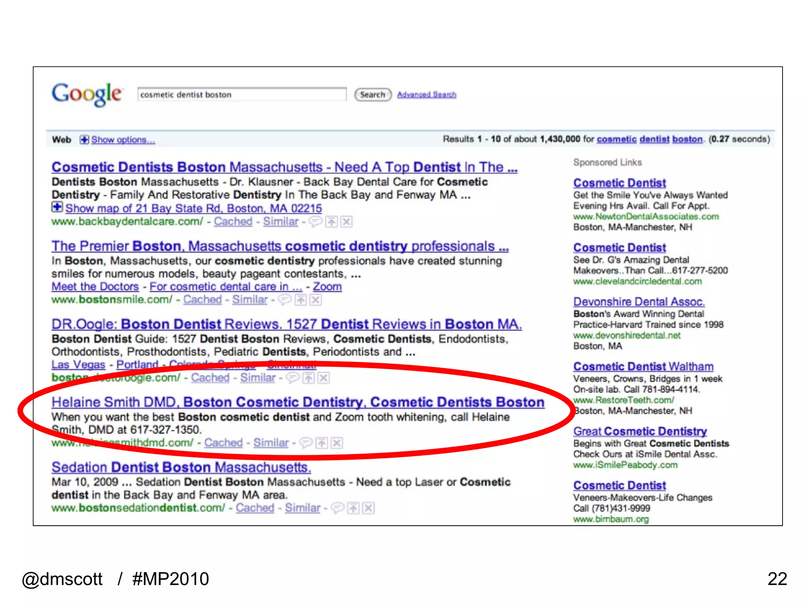Remove the bostonsedationdentist.com result with X icon
This screenshot has height=606, width=809.
click(x=369, y=508)
